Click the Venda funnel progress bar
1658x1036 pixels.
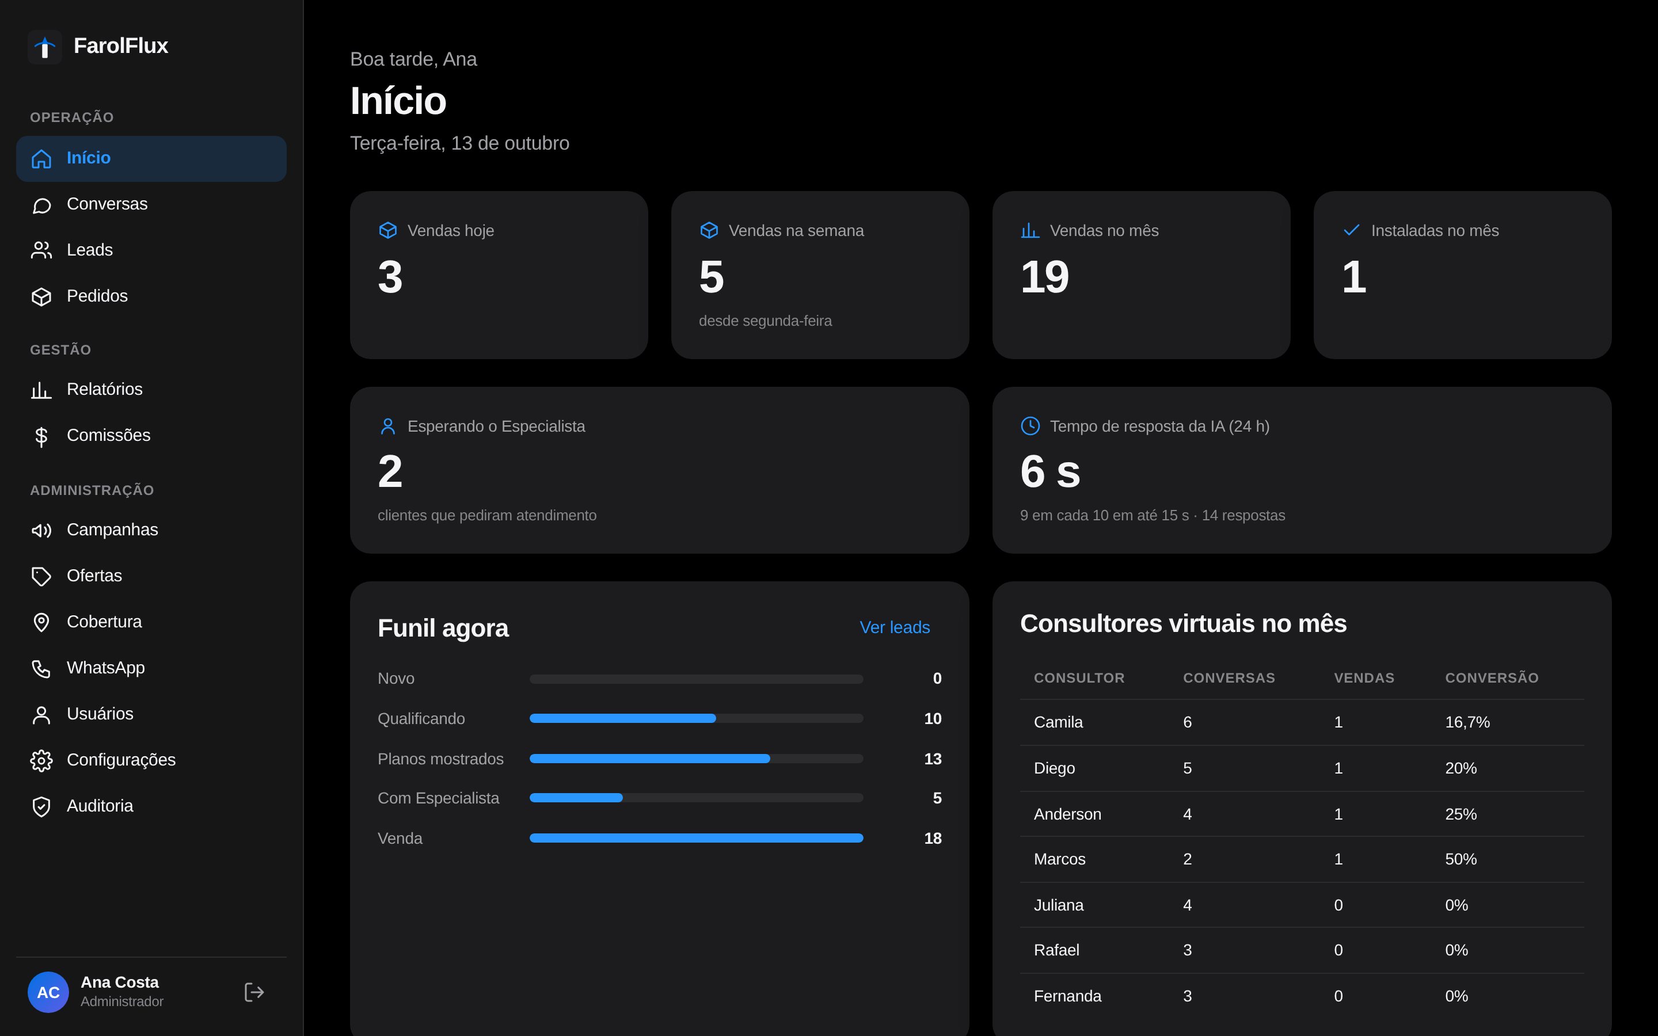pos(696,839)
